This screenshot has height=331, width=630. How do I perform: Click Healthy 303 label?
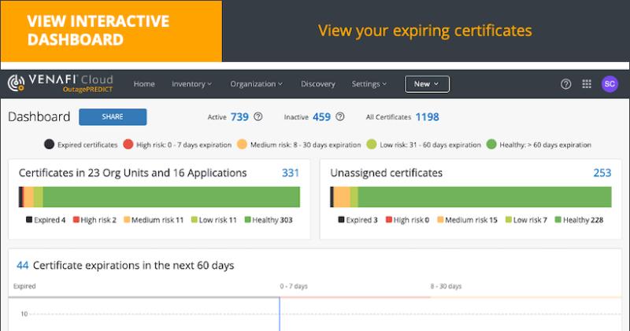(269, 220)
